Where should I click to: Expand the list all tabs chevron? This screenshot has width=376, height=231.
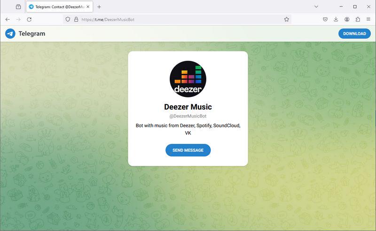click(x=316, y=7)
